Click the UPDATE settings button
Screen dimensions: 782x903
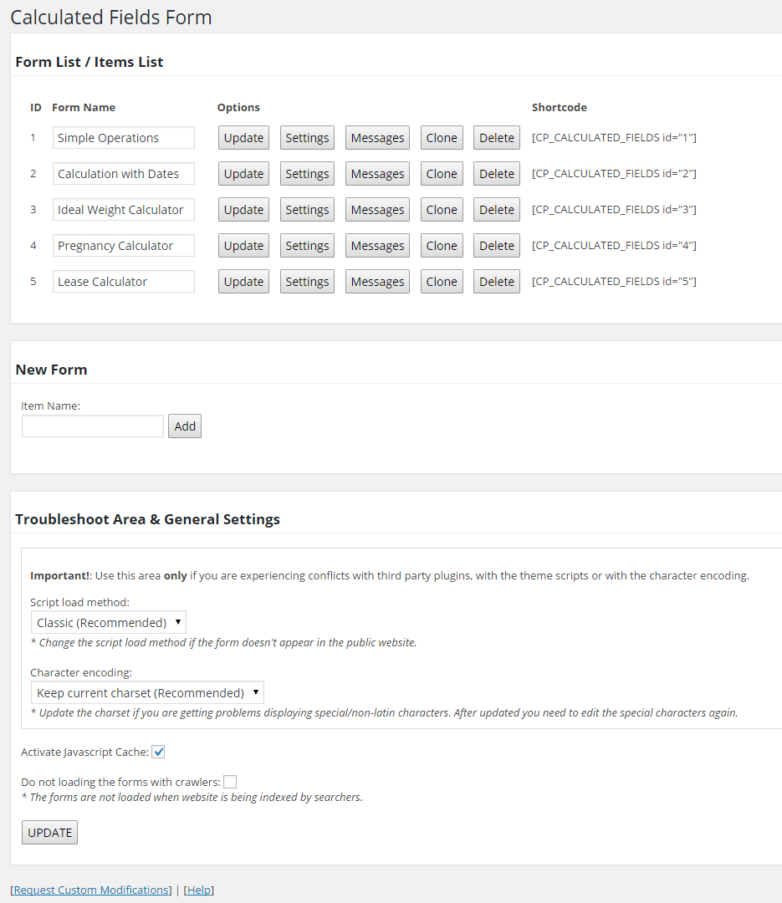pyautogui.click(x=49, y=833)
